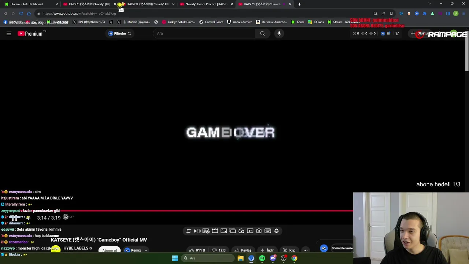Open the Windows Start menu
Viewport: 469px width, 264px height.
(175, 258)
